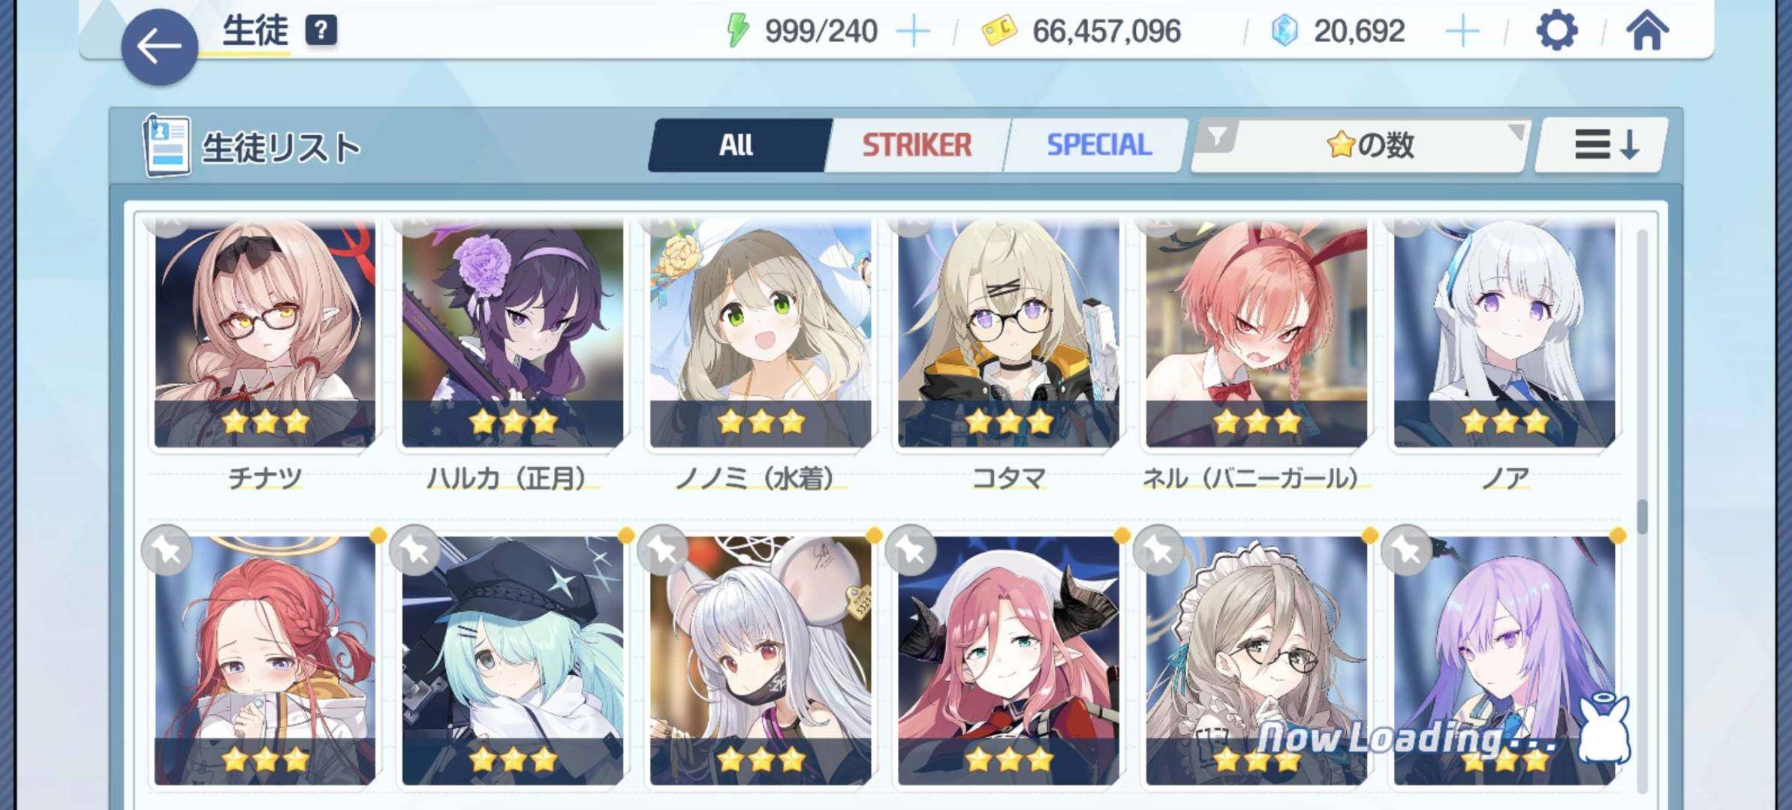Return to lobby via home icon
Viewport: 1792px width, 810px height.
tap(1647, 31)
